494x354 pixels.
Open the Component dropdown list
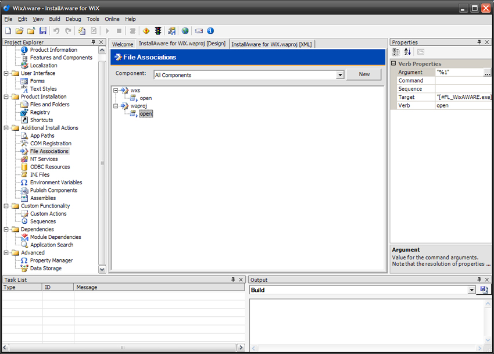pyautogui.click(x=340, y=75)
